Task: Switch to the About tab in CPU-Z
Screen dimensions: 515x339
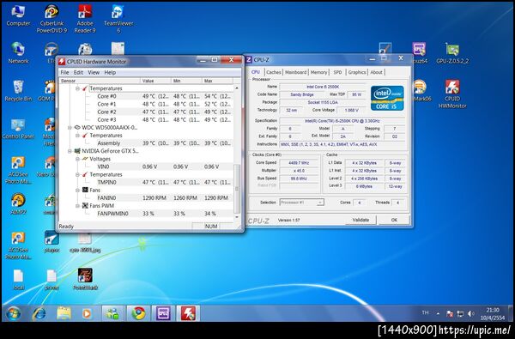Action: point(377,72)
